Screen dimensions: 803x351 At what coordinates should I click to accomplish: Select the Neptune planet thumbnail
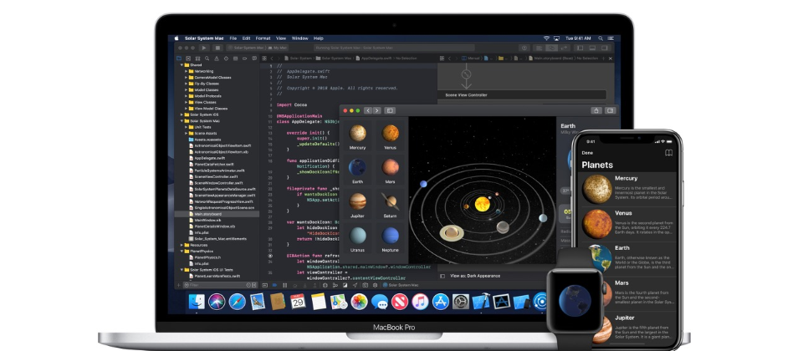coord(391,236)
